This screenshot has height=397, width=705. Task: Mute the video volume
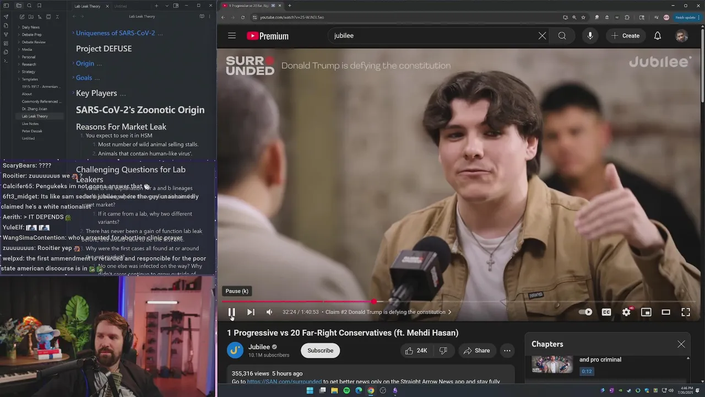(269, 312)
